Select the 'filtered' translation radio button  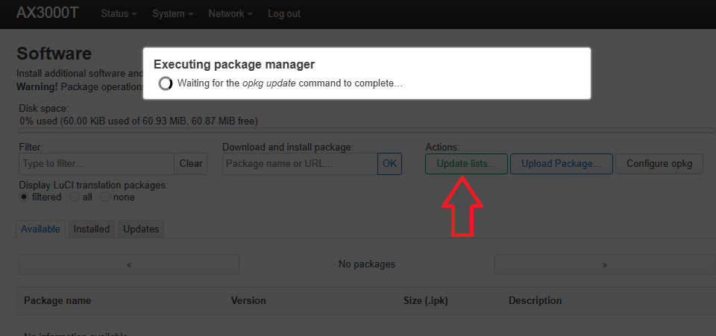[x=25, y=197]
